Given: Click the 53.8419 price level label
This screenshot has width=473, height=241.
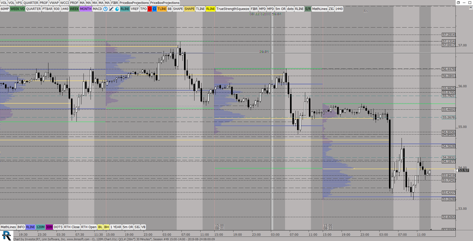Looking at the screenshot, I should pyautogui.click(x=449, y=175).
